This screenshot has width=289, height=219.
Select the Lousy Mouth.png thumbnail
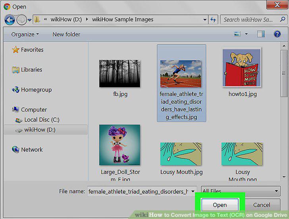pyautogui.click(x=242, y=154)
